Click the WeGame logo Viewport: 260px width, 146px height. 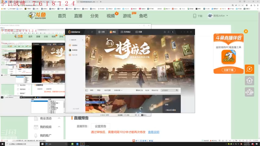point(74,32)
